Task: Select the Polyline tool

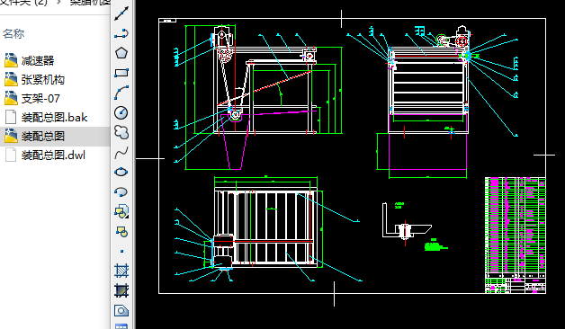Action: point(121,34)
